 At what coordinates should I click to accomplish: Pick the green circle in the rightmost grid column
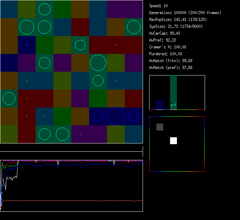pyautogui.click(x=134, y=27)
